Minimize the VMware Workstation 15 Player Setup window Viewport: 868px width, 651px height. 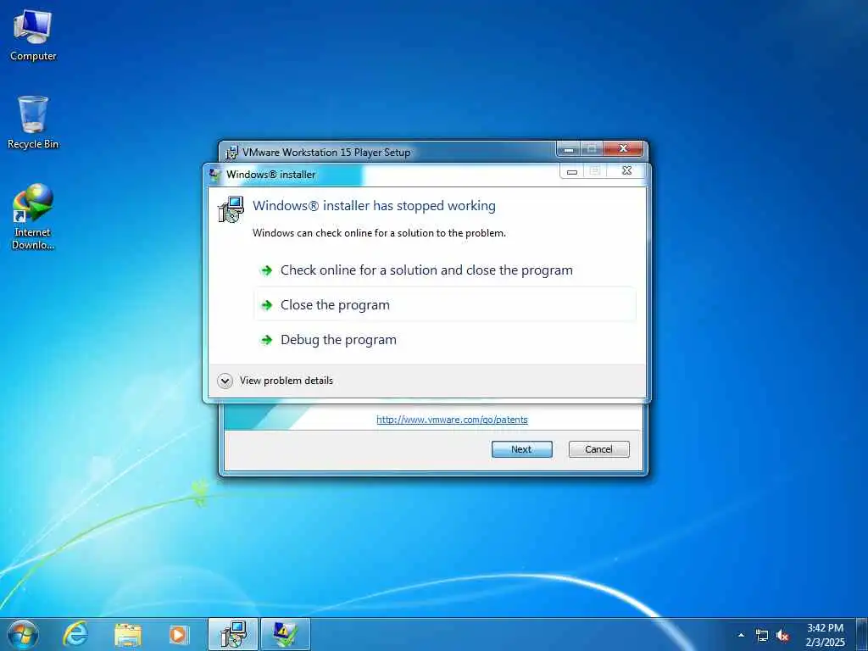[568, 149]
